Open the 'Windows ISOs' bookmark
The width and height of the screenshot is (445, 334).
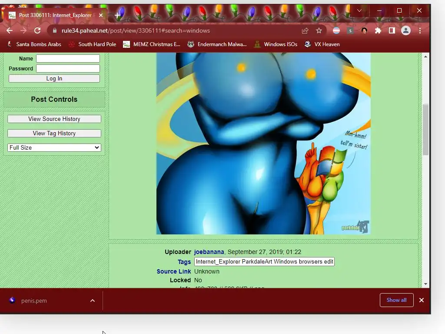pos(276,44)
